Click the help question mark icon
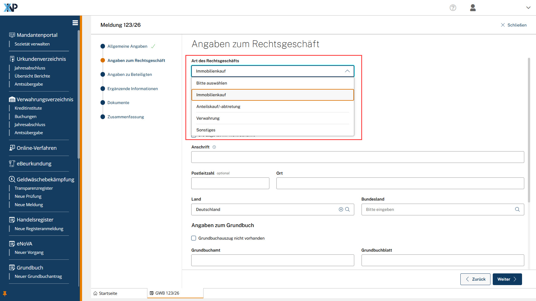 (453, 8)
